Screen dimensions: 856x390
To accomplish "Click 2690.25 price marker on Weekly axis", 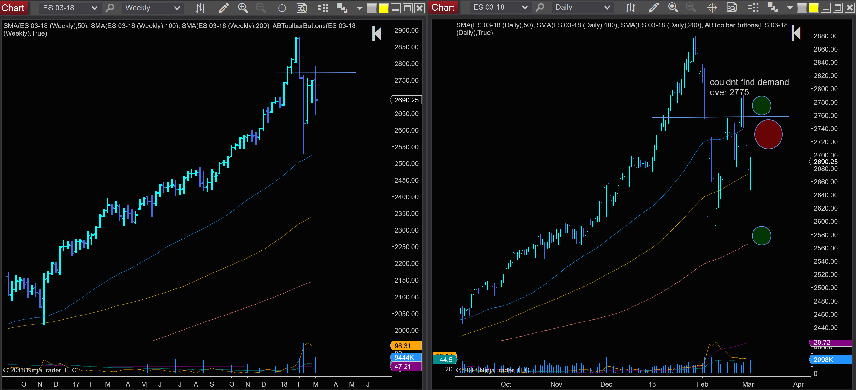I will click(x=406, y=100).
